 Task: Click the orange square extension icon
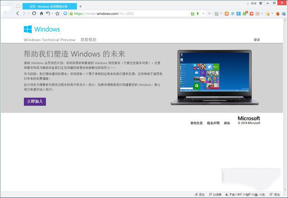coord(227,14)
